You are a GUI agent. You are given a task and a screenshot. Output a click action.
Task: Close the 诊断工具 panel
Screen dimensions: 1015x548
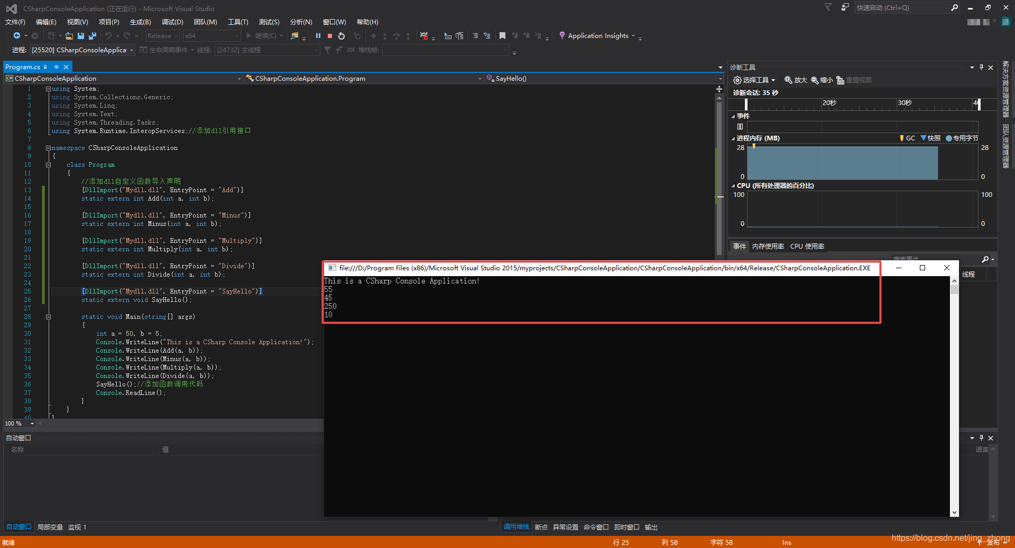click(x=991, y=68)
